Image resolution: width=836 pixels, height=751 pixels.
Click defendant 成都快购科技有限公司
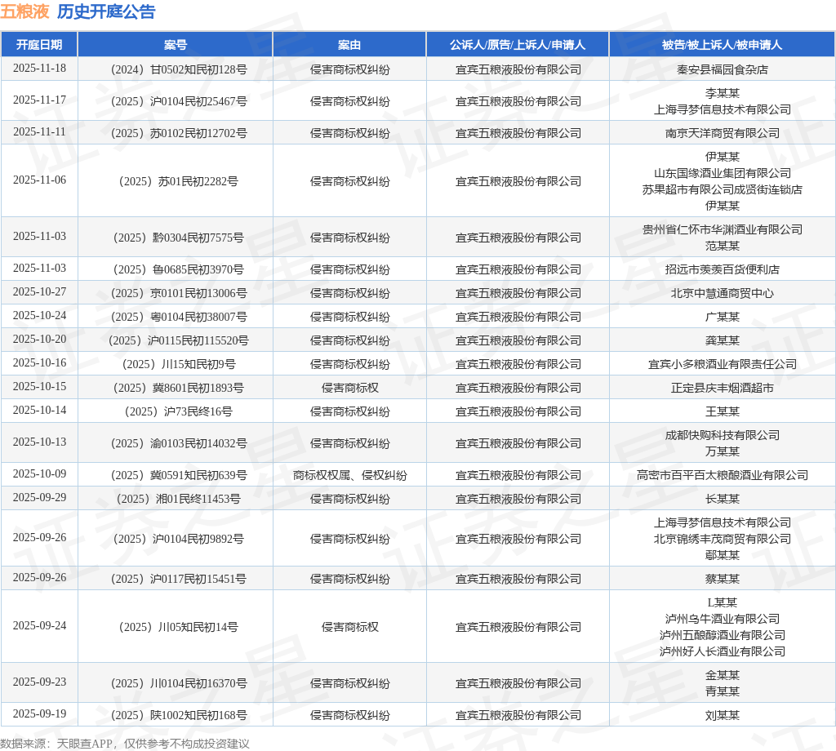(x=723, y=435)
